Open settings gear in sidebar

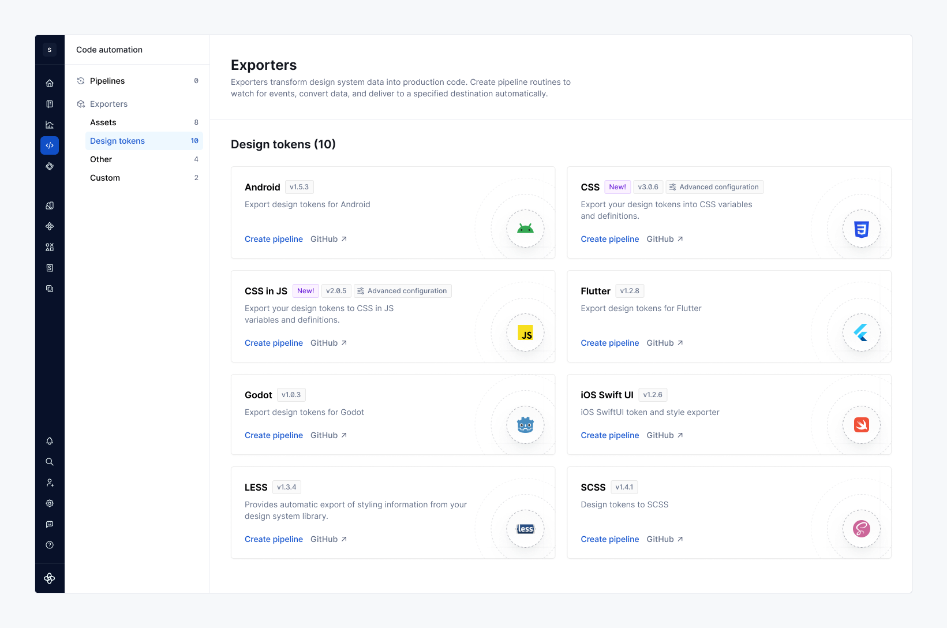pos(50,503)
